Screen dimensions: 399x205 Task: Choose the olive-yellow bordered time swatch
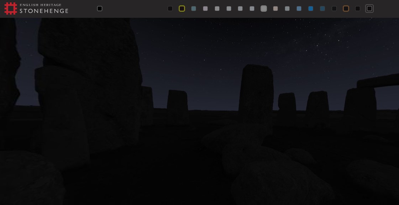click(182, 9)
